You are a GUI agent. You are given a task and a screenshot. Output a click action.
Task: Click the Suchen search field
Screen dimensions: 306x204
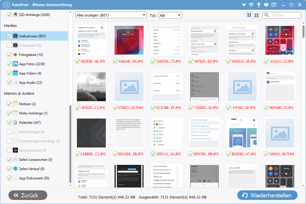(281, 15)
